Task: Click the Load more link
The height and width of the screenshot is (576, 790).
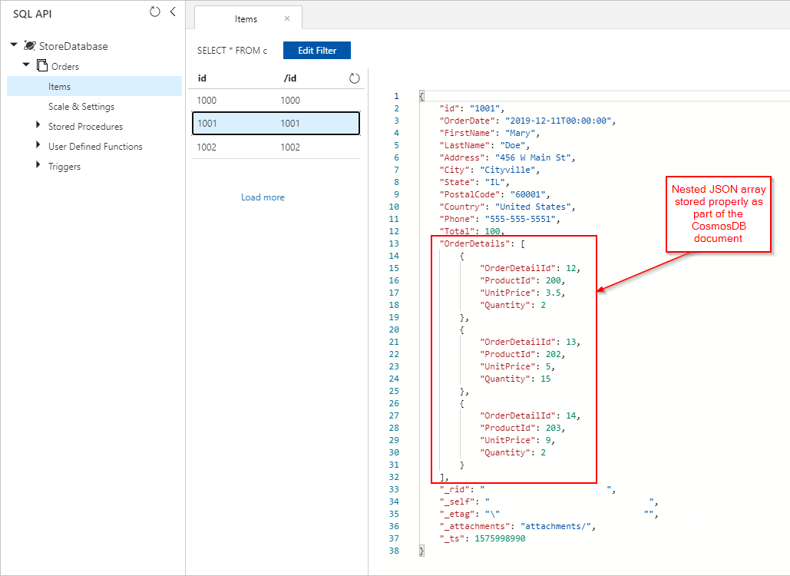Action: (x=263, y=197)
